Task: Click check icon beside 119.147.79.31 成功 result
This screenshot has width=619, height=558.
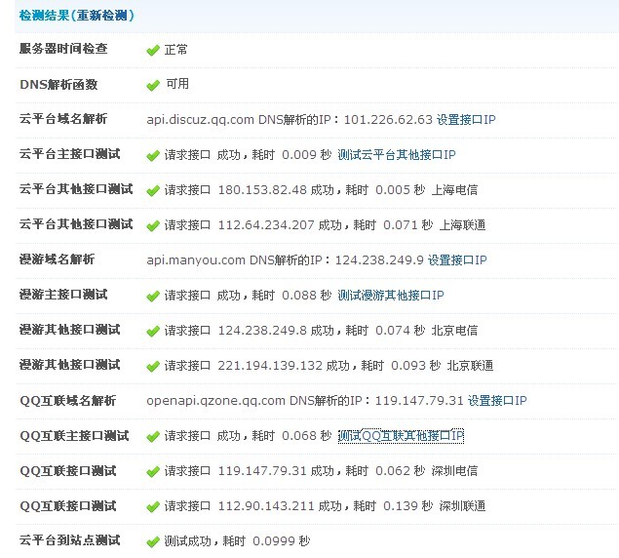Action: coord(153,472)
